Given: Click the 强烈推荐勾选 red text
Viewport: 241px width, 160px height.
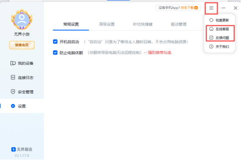Looking at the screenshot, I should (x=159, y=52).
